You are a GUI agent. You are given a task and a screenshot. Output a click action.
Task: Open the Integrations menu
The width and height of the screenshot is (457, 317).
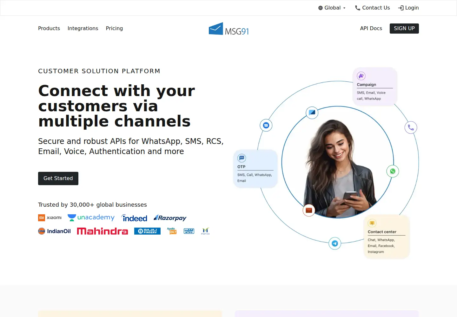[83, 28]
